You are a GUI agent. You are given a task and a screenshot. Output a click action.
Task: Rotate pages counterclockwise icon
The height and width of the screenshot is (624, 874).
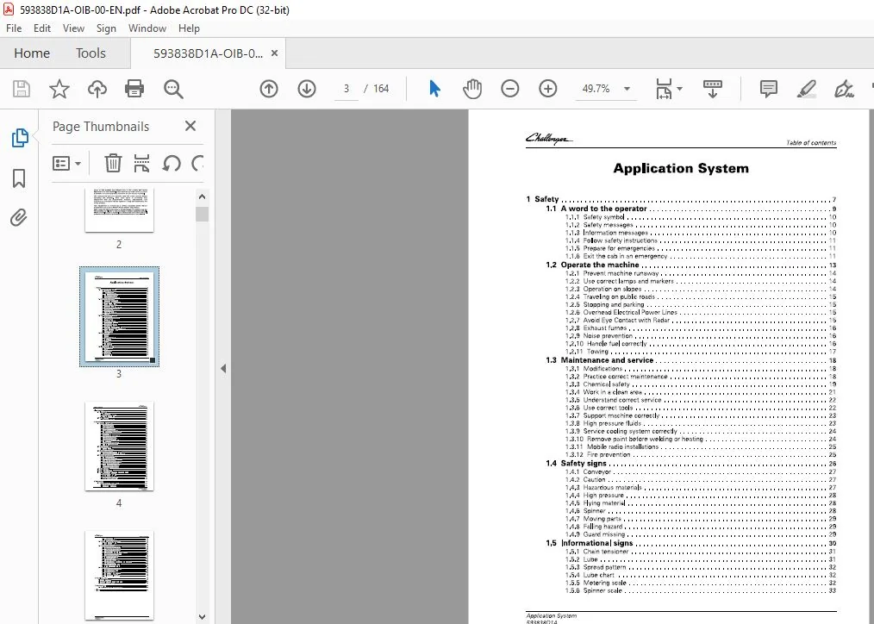tap(172, 163)
